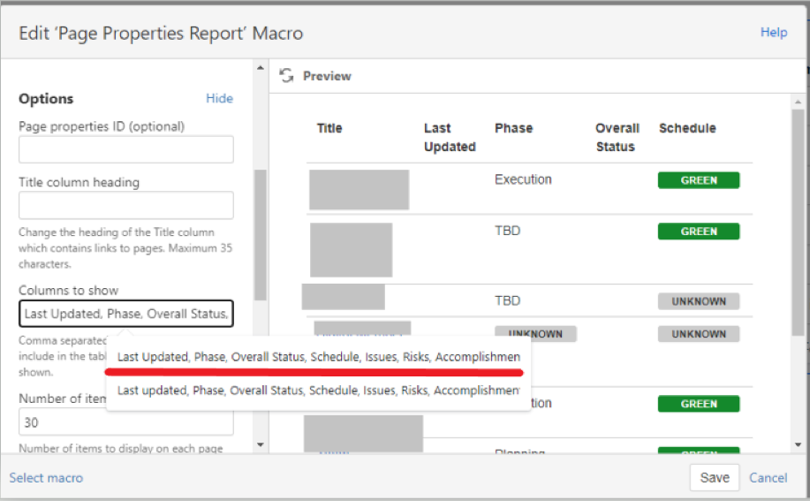Cancel the macro edit dialog

tap(768, 478)
